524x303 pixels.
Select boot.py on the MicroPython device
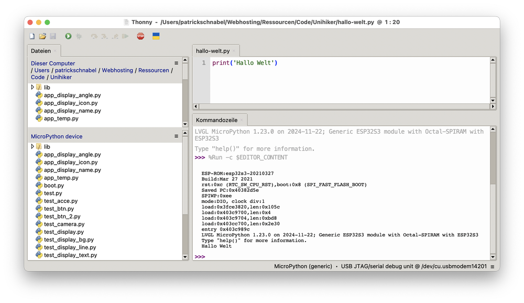click(53, 186)
